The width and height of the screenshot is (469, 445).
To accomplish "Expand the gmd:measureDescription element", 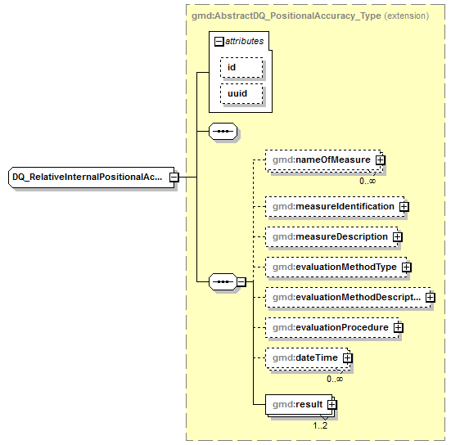I will pyautogui.click(x=398, y=237).
